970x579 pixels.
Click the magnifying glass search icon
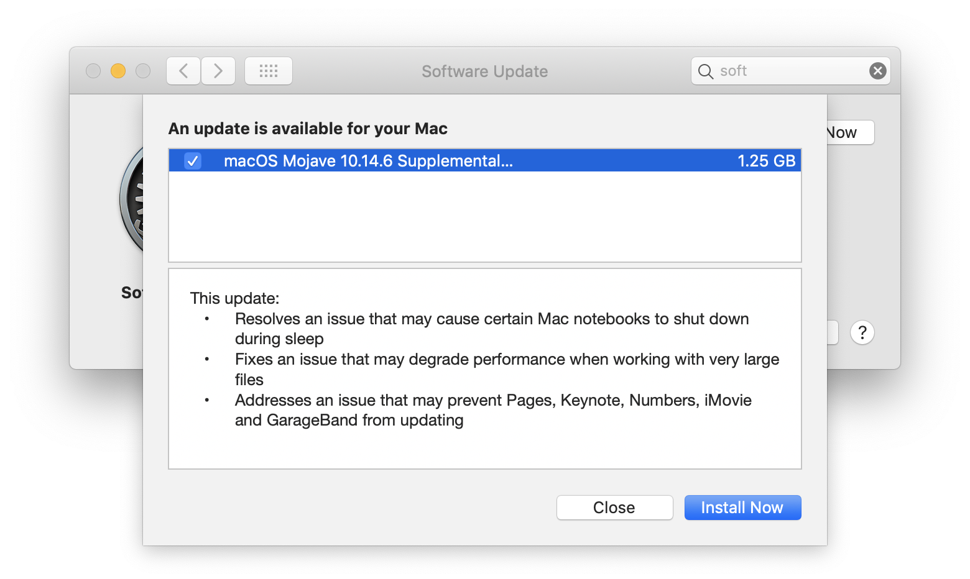pyautogui.click(x=705, y=71)
